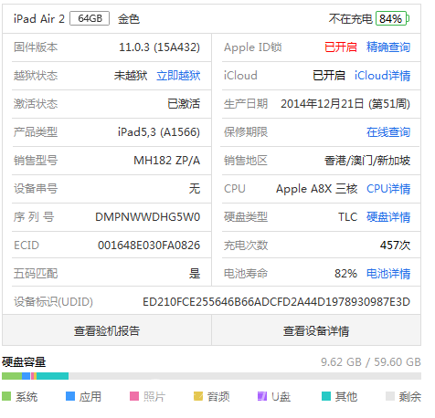The height and width of the screenshot is (418, 435).
Task: Click the disk capacity usage bar
Action: tap(211, 376)
